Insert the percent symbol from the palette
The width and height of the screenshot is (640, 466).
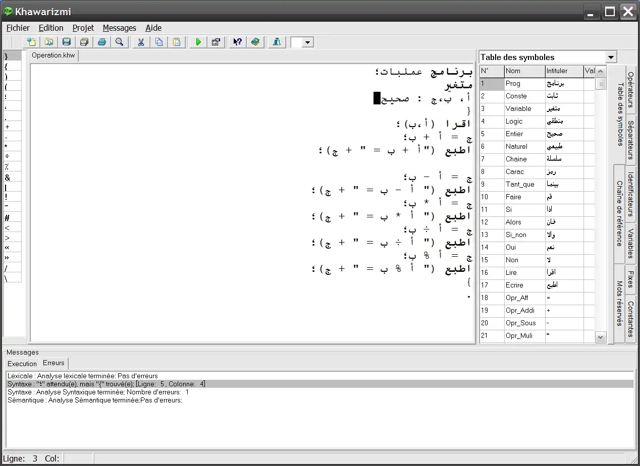click(12, 167)
